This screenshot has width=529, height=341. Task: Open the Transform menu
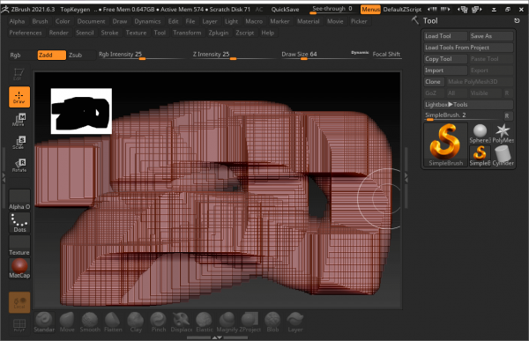click(x=187, y=33)
